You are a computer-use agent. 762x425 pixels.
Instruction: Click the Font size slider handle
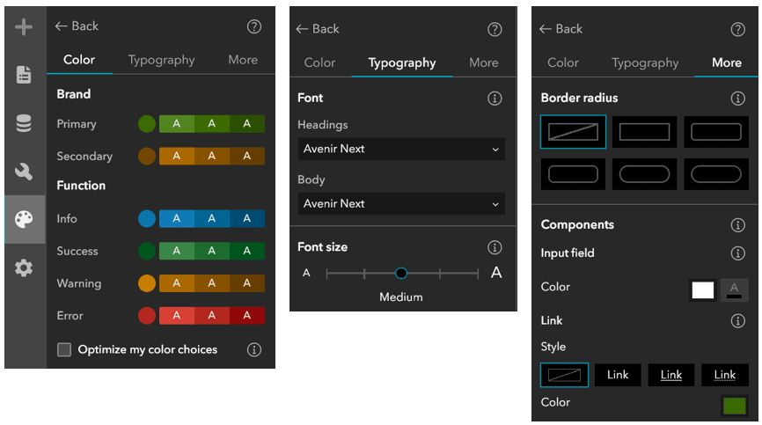point(401,274)
